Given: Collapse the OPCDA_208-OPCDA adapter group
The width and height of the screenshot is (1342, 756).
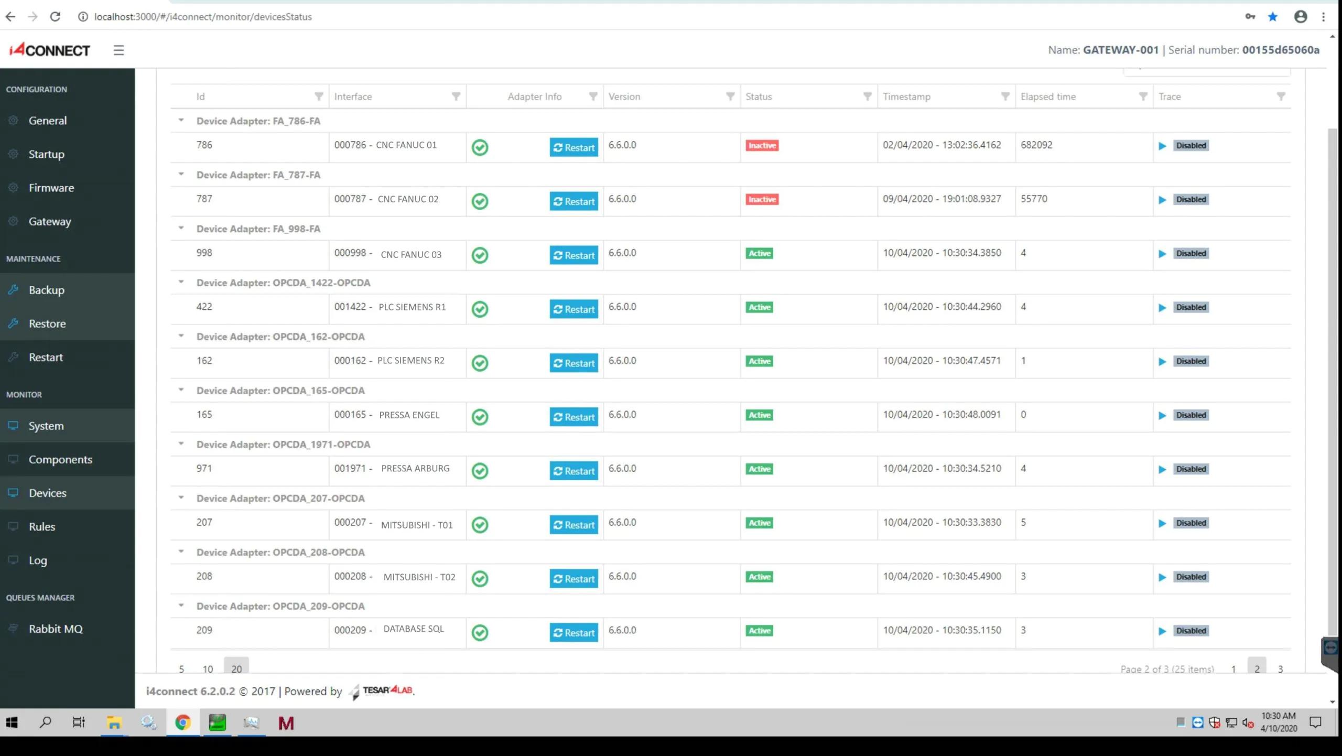Looking at the screenshot, I should pyautogui.click(x=181, y=552).
